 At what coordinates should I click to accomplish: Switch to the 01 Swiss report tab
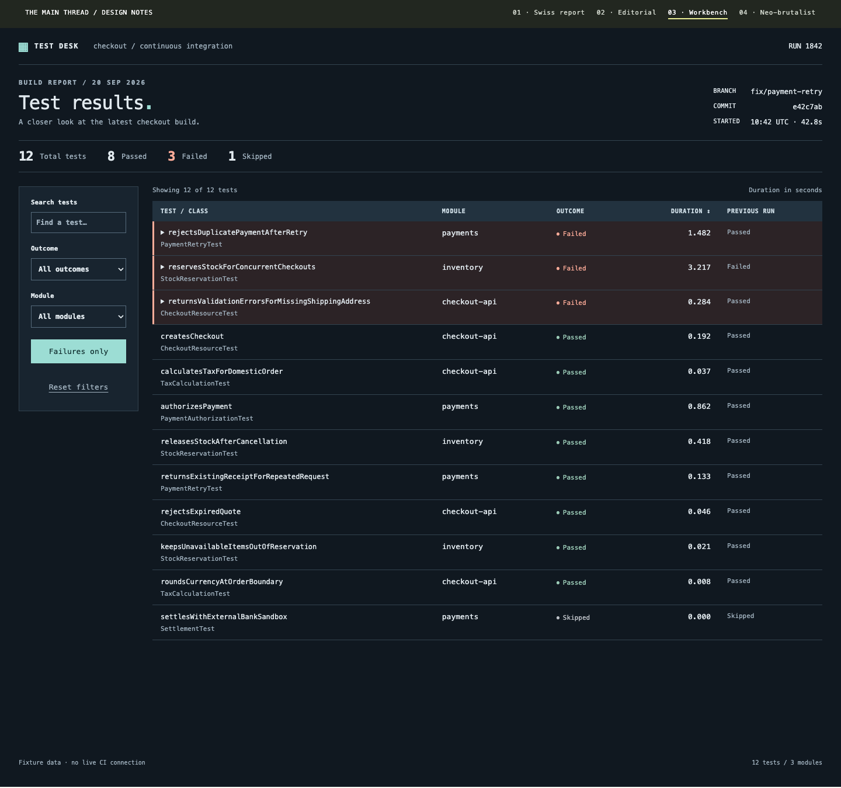point(548,12)
